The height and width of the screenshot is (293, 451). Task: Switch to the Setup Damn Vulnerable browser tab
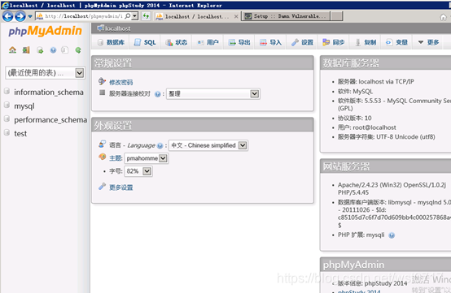286,16
